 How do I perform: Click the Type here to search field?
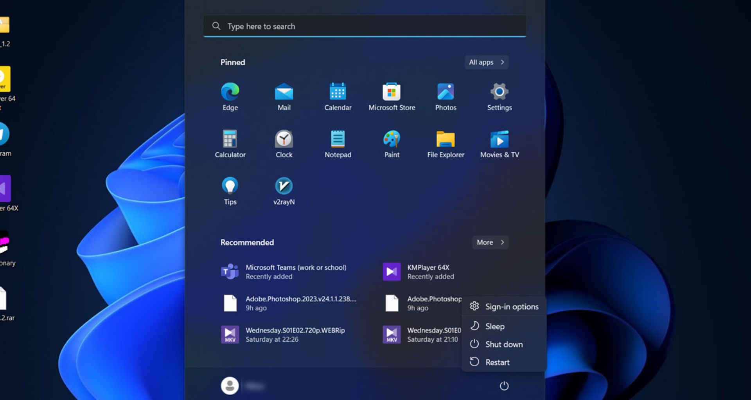tap(365, 26)
